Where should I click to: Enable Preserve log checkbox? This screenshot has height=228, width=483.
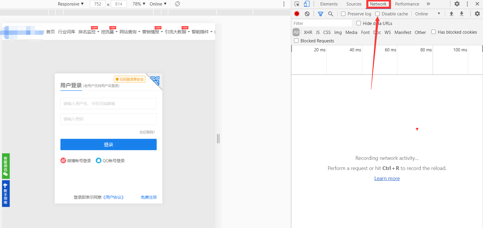pyautogui.click(x=343, y=14)
